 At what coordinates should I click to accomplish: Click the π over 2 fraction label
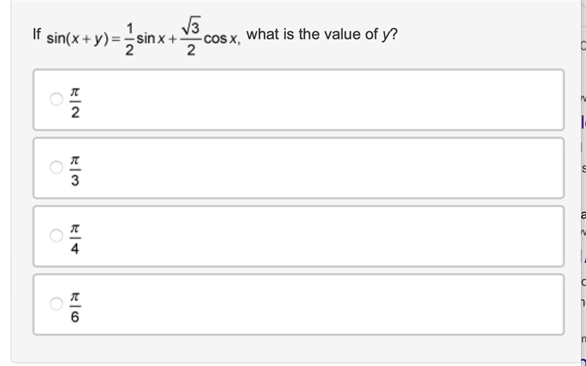pyautogui.click(x=75, y=102)
